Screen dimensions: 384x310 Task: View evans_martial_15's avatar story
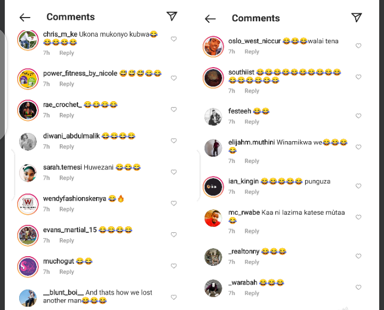(28, 235)
